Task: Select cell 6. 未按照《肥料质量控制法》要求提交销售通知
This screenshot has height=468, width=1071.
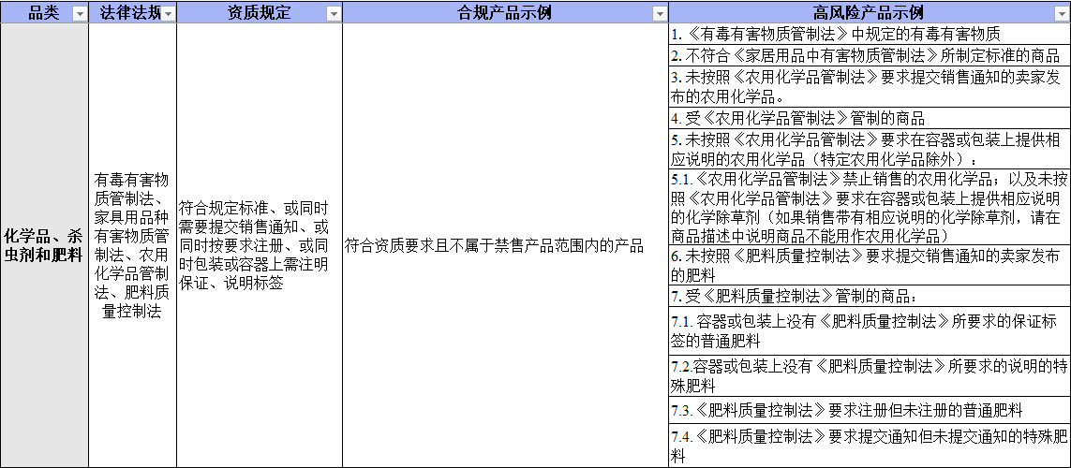Action: coord(870,266)
